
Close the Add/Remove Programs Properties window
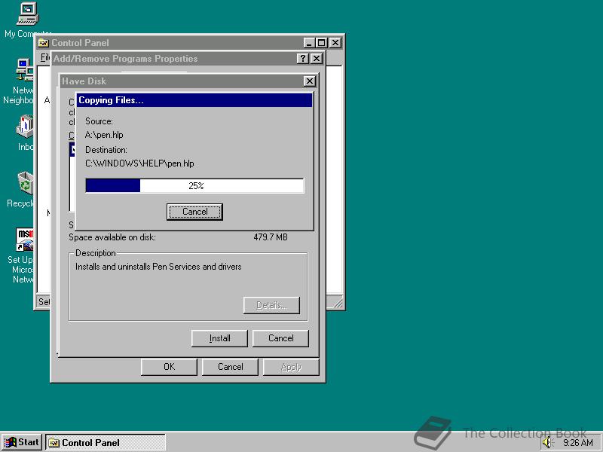316,59
